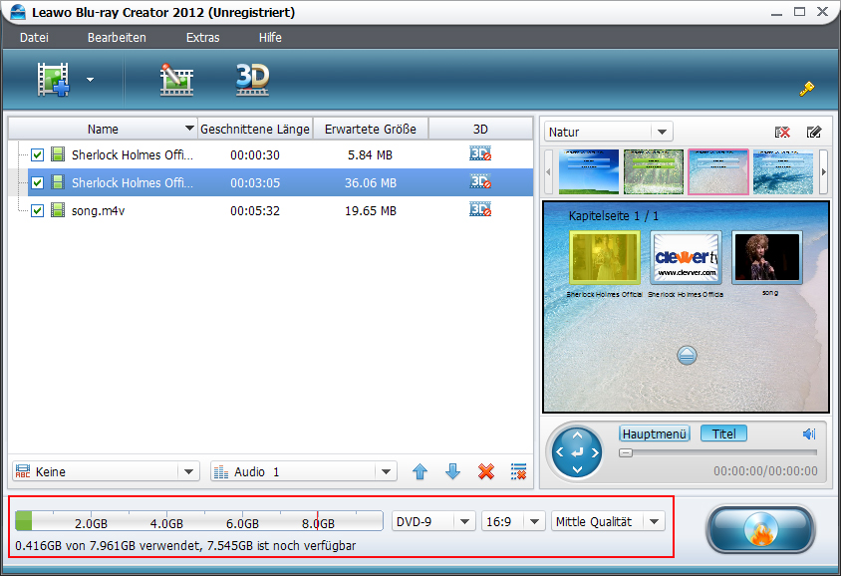The image size is (841, 576).
Task: Click the 3D column header
Action: coord(480,130)
